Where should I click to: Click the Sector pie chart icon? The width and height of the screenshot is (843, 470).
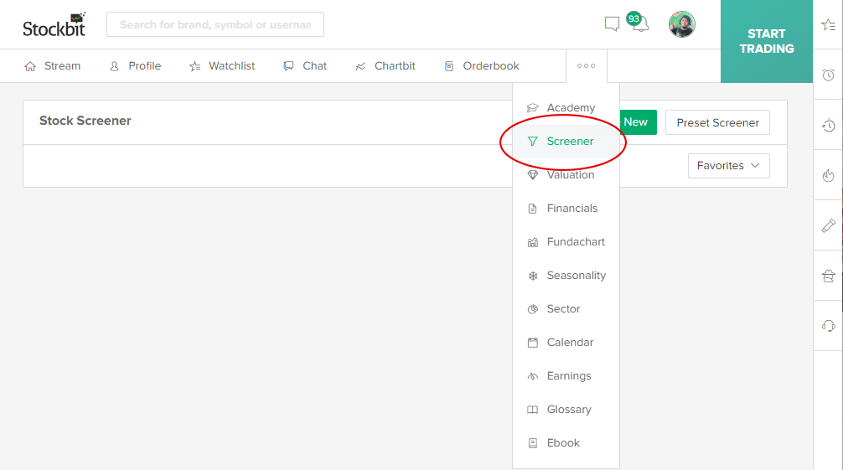(532, 309)
